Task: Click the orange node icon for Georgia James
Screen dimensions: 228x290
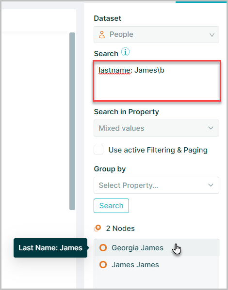Action: click(x=103, y=248)
